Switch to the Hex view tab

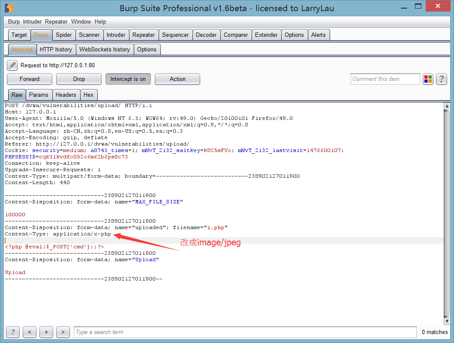click(89, 95)
